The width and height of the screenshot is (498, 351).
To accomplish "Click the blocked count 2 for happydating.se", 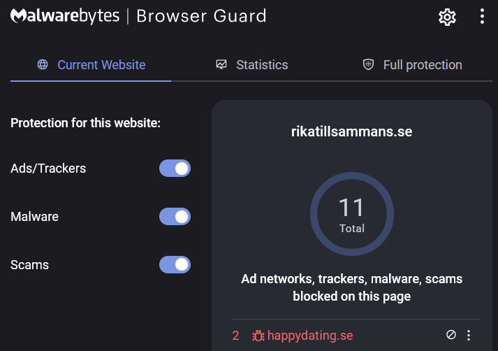I will [x=235, y=336].
